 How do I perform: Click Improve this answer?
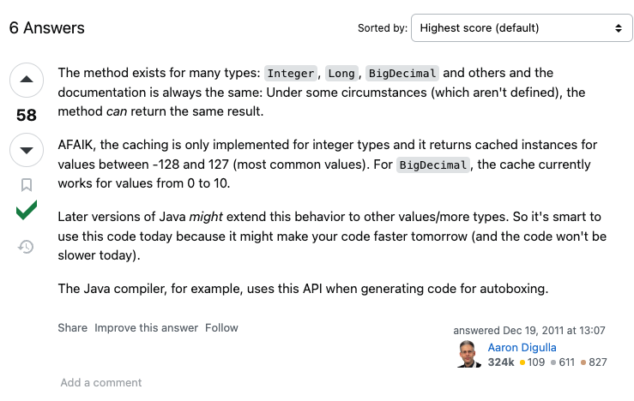[x=147, y=328]
